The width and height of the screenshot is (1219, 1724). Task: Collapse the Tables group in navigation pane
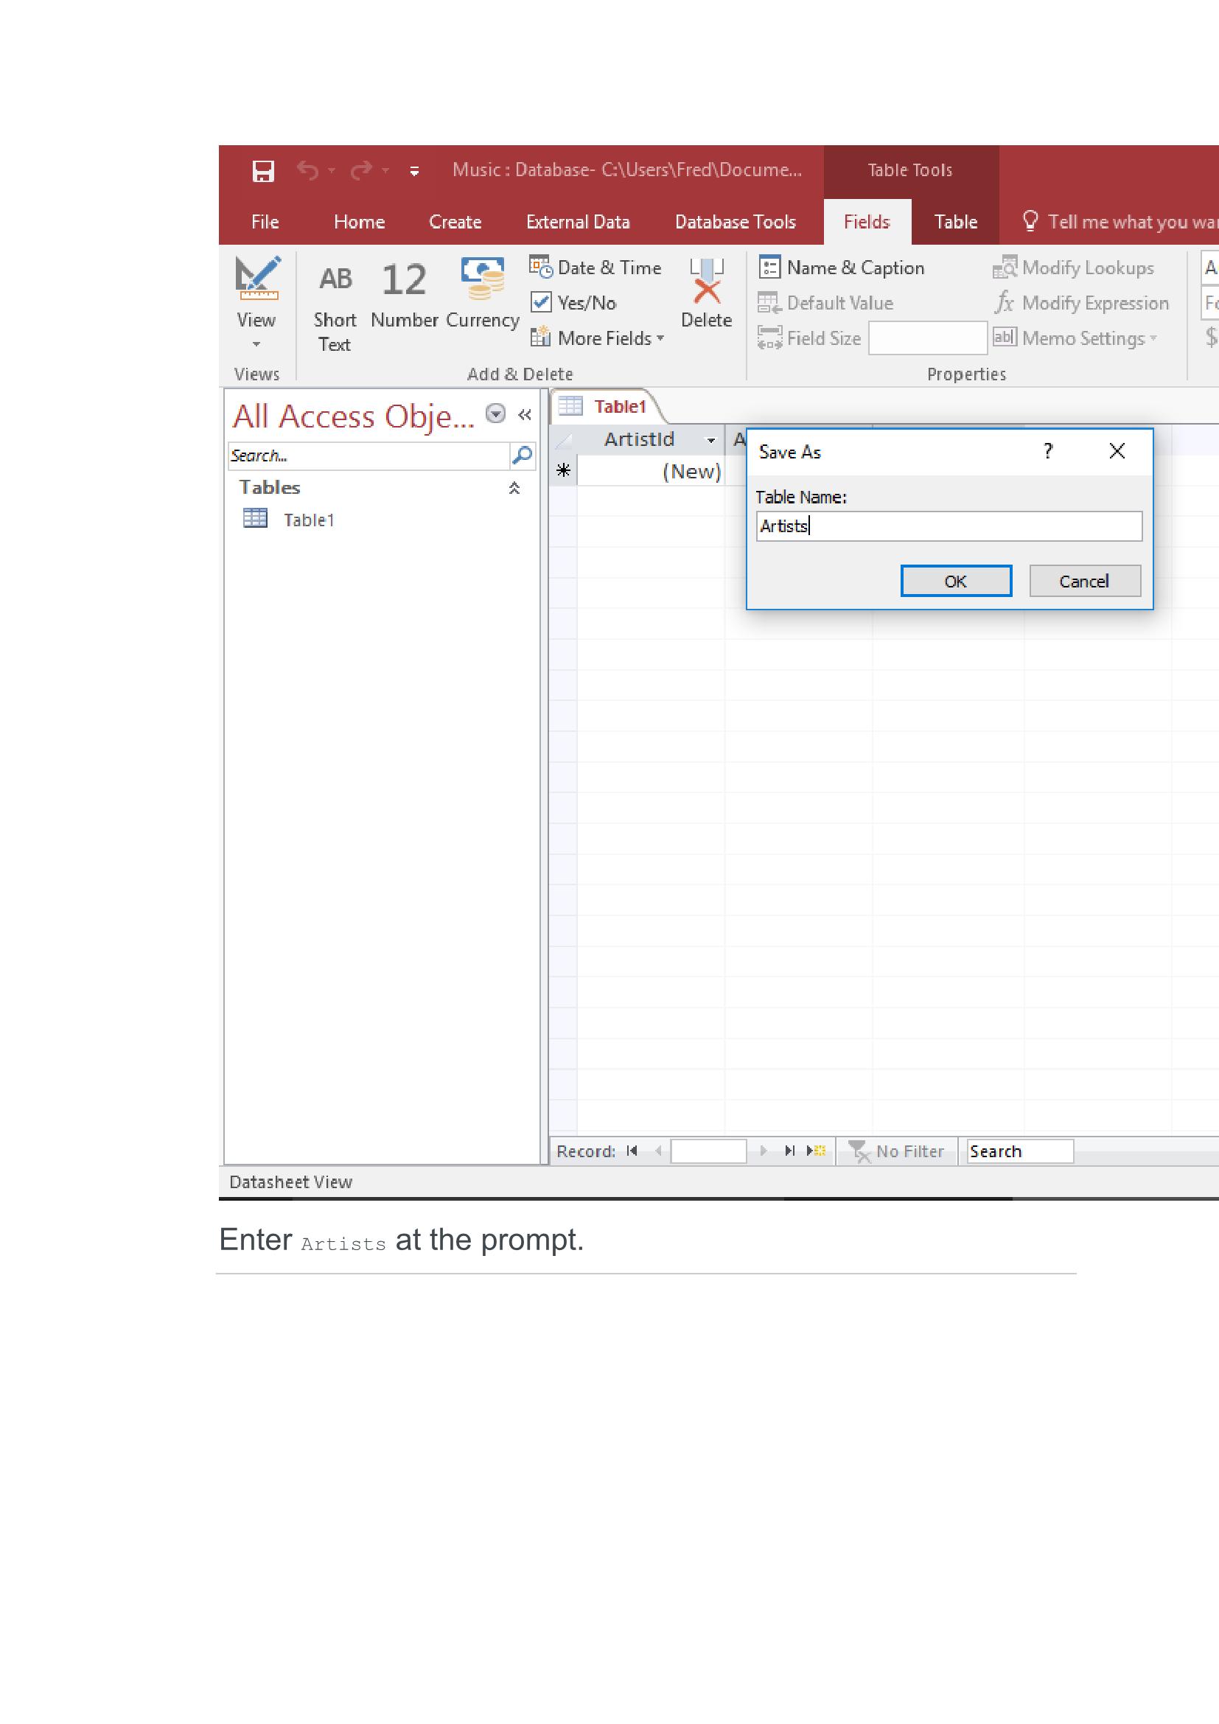point(514,489)
